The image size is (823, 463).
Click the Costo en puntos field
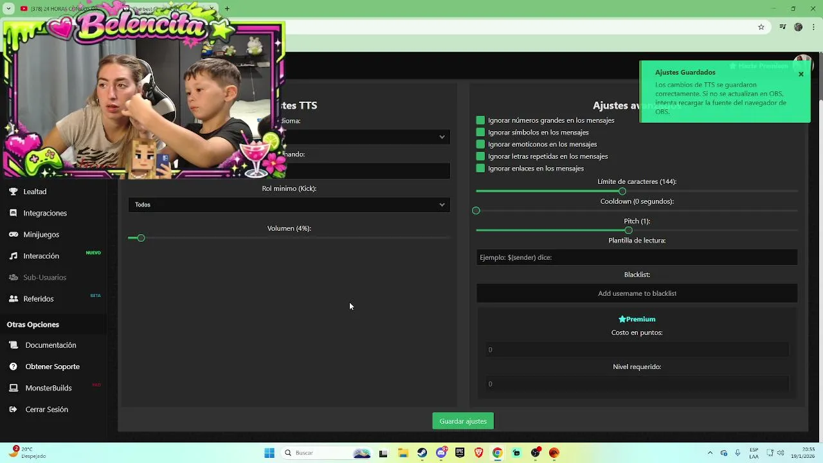637,350
